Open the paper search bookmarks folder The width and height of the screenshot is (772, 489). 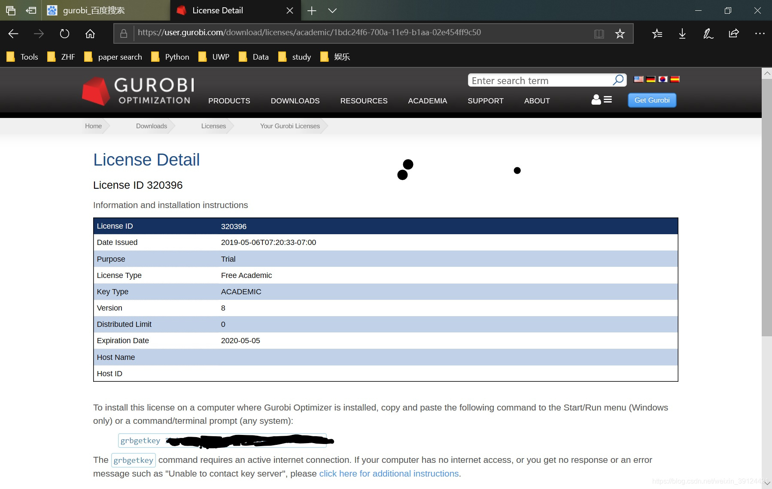[x=113, y=57]
